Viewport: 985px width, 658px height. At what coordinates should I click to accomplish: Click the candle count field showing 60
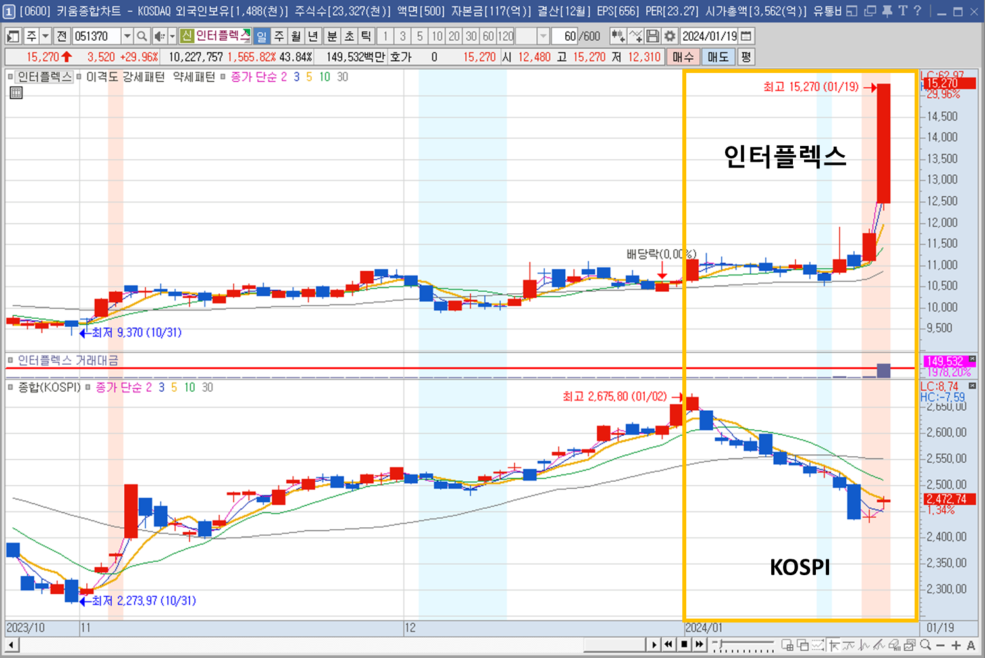pos(564,36)
